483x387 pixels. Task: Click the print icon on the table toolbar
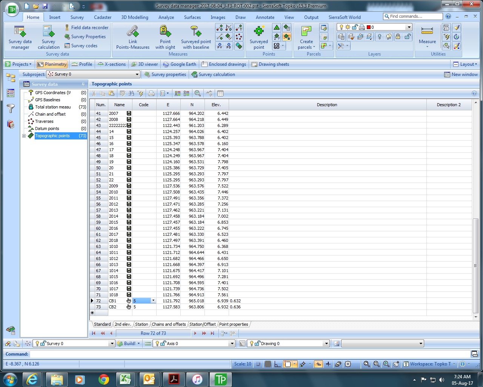coord(151,93)
